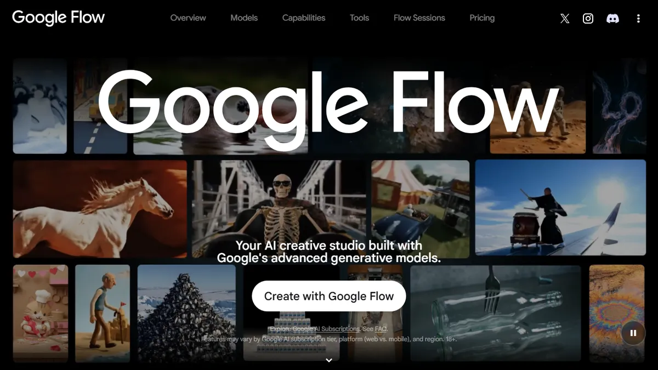
Task: Select the white horse thumbnail
Action: [x=100, y=209]
